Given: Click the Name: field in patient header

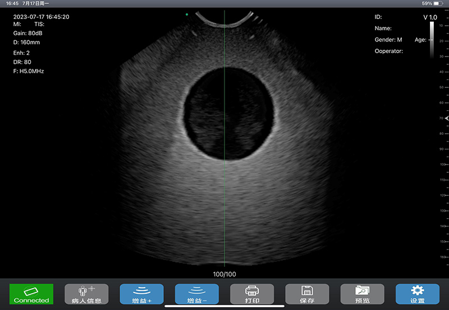Looking at the screenshot, I should point(383,28).
